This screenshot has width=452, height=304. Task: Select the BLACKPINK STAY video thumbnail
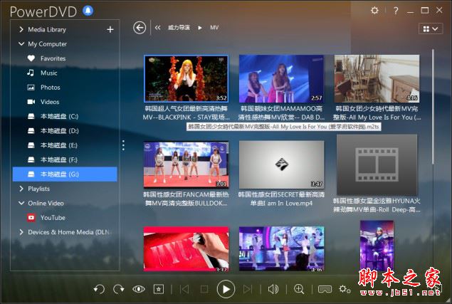tap(186, 79)
